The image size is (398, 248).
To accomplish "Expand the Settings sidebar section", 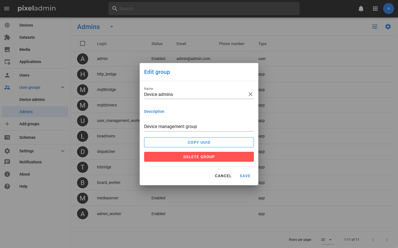I will 63,151.
